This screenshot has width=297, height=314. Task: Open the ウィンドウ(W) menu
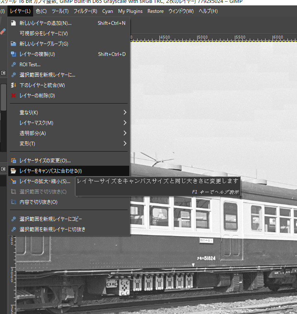click(x=181, y=11)
